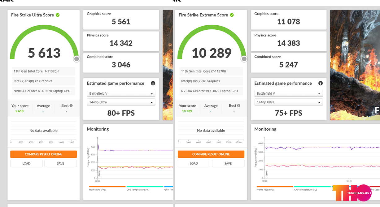Click the green 5 613 under Your score
380x207 pixels.
(20, 111)
